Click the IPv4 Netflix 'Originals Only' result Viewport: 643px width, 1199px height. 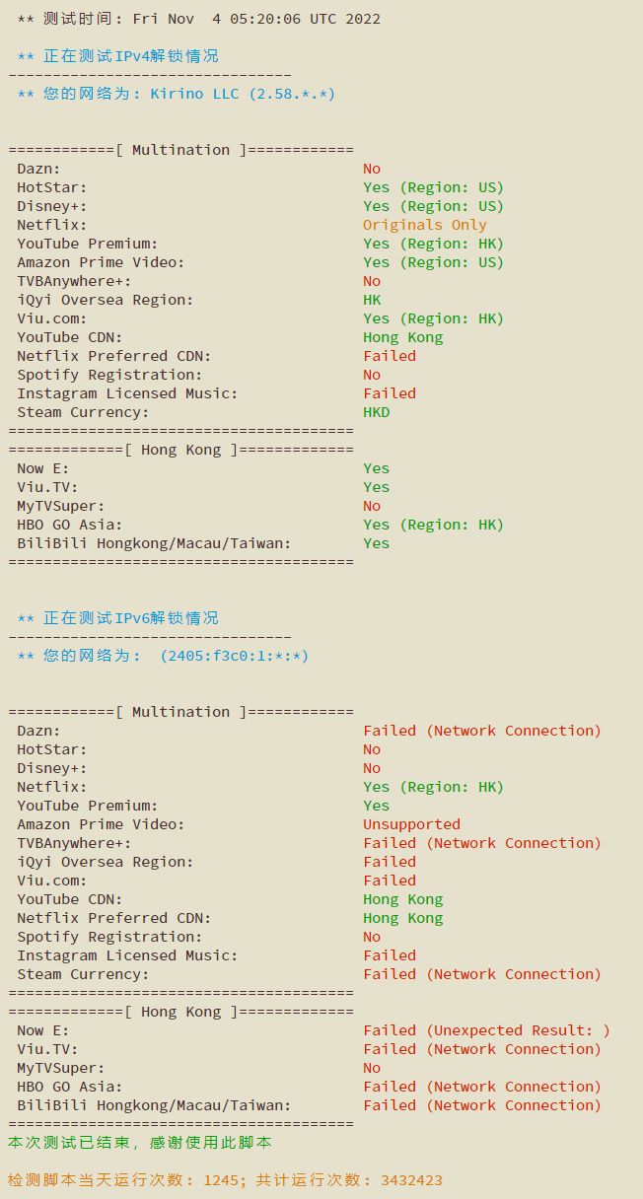(425, 225)
